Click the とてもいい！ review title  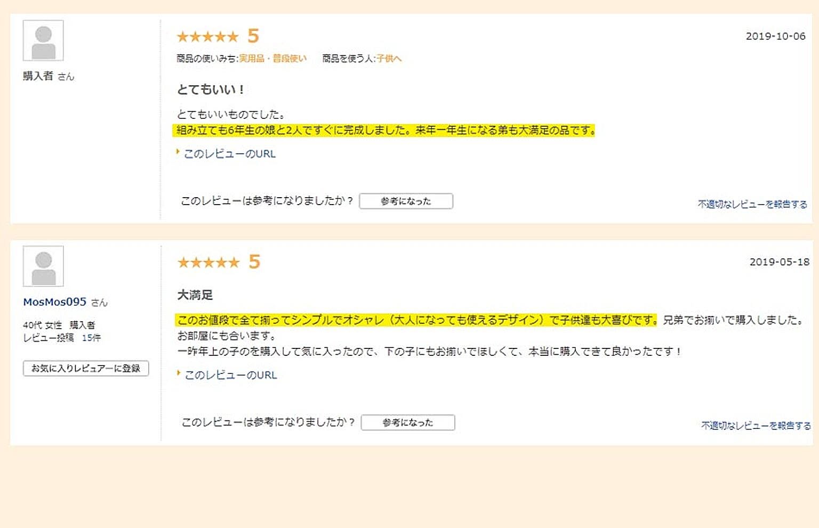point(210,90)
